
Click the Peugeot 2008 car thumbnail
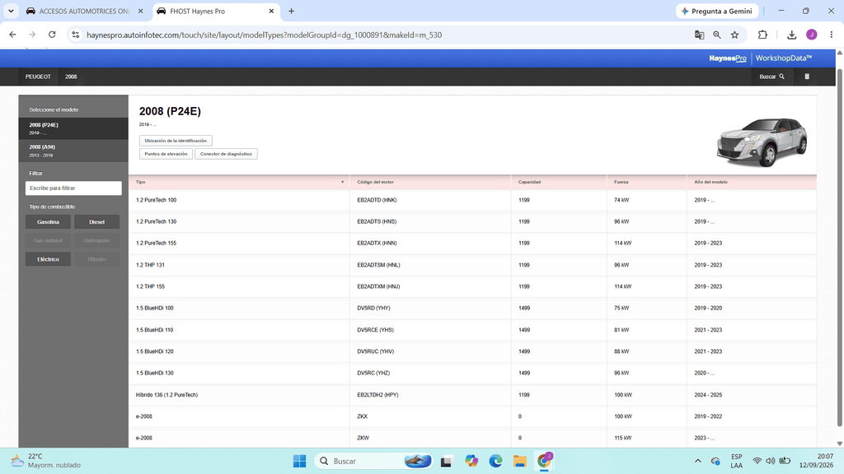coord(762,142)
